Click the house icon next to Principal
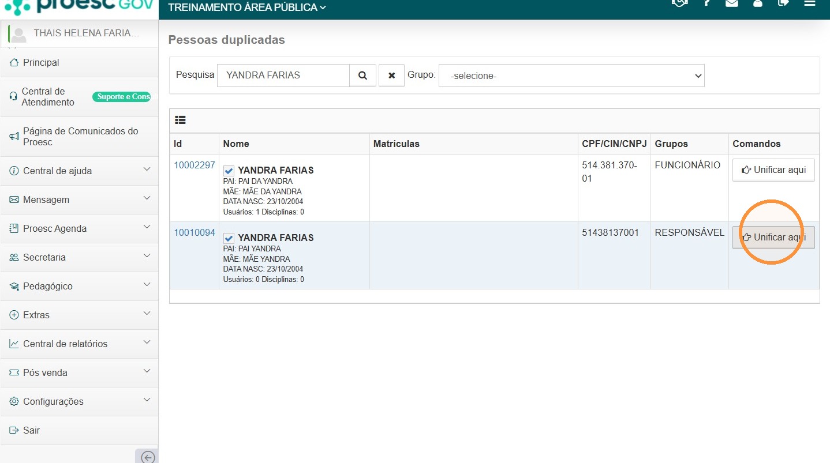 pos(14,62)
